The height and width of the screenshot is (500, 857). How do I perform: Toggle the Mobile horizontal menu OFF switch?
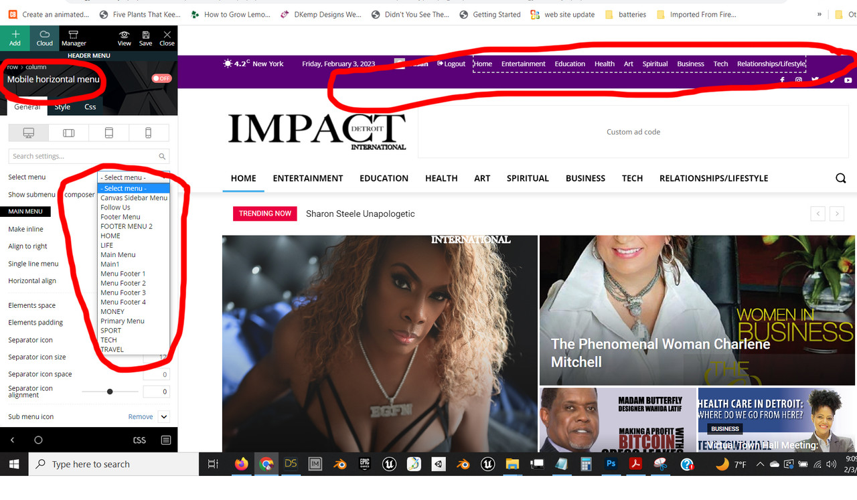[161, 78]
